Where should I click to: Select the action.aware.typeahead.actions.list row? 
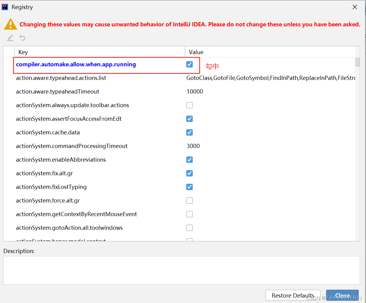180,78
